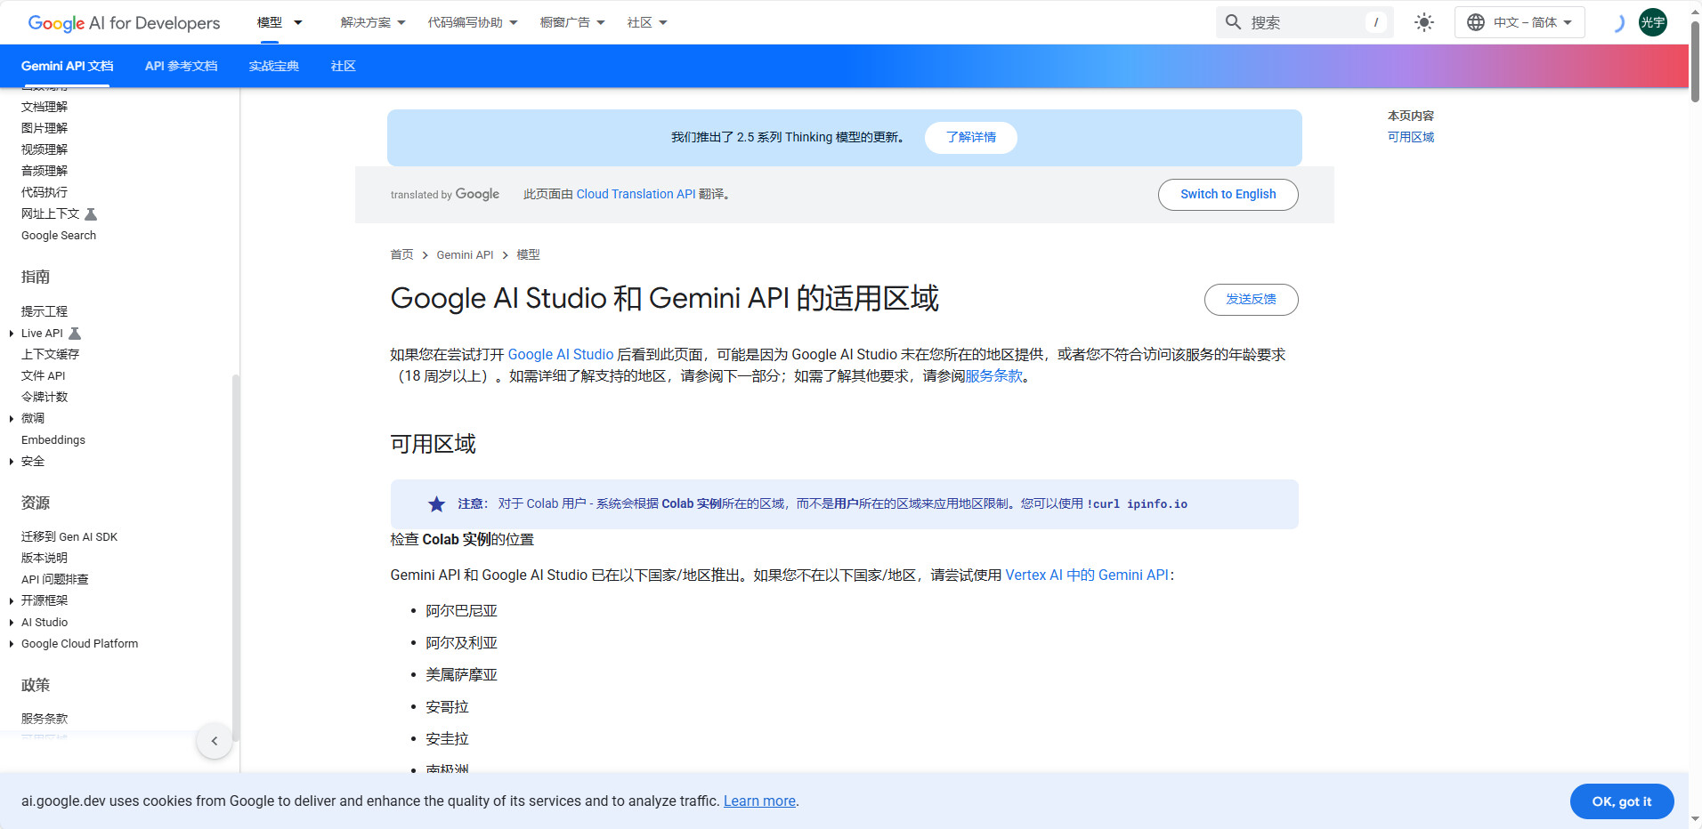Click the Switch to English button
This screenshot has width=1702, height=829.
1228,195
